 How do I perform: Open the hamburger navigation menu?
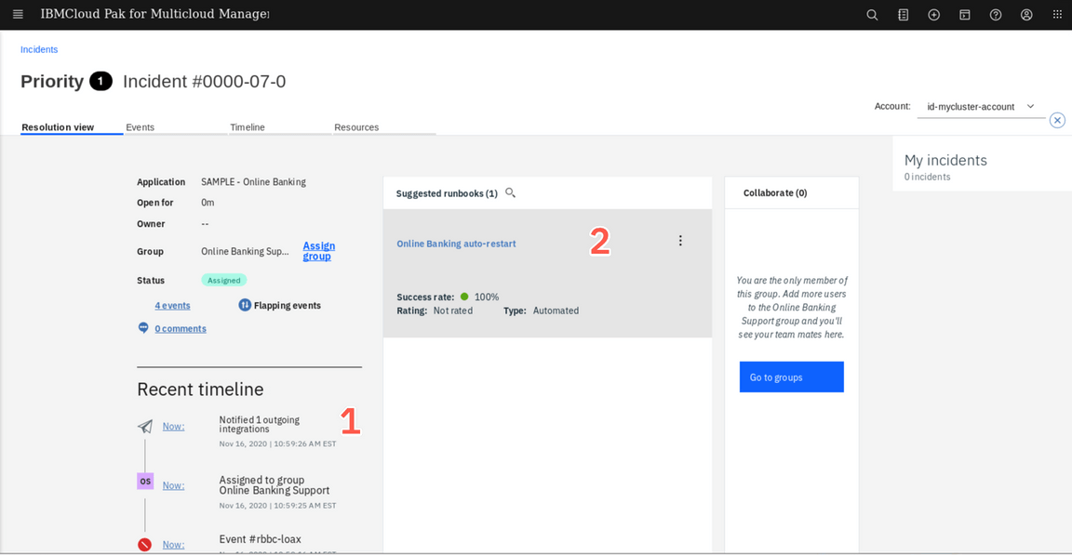(x=18, y=14)
